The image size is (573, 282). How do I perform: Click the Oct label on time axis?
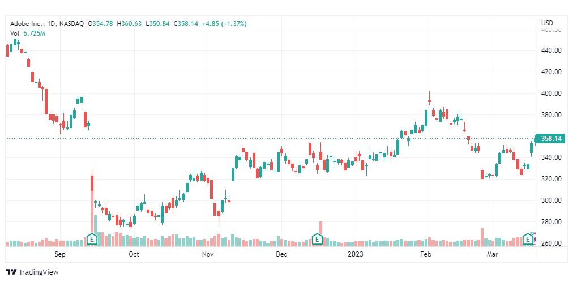(134, 254)
